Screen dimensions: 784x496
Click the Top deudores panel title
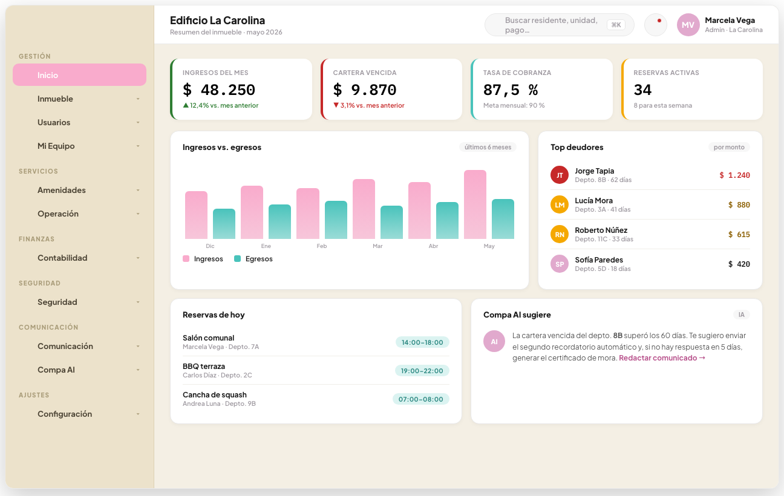577,147
